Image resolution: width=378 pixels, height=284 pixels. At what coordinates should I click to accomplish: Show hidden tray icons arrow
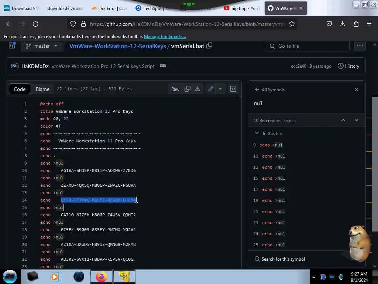coord(314,277)
